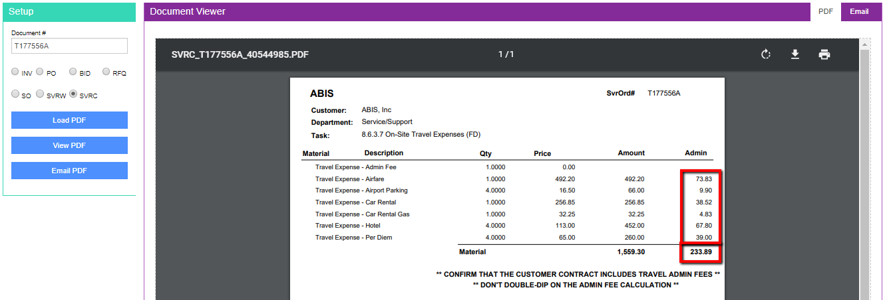The height and width of the screenshot is (300, 885).
Task: Click the Car Rental Gas price 32.25
Action: point(568,214)
